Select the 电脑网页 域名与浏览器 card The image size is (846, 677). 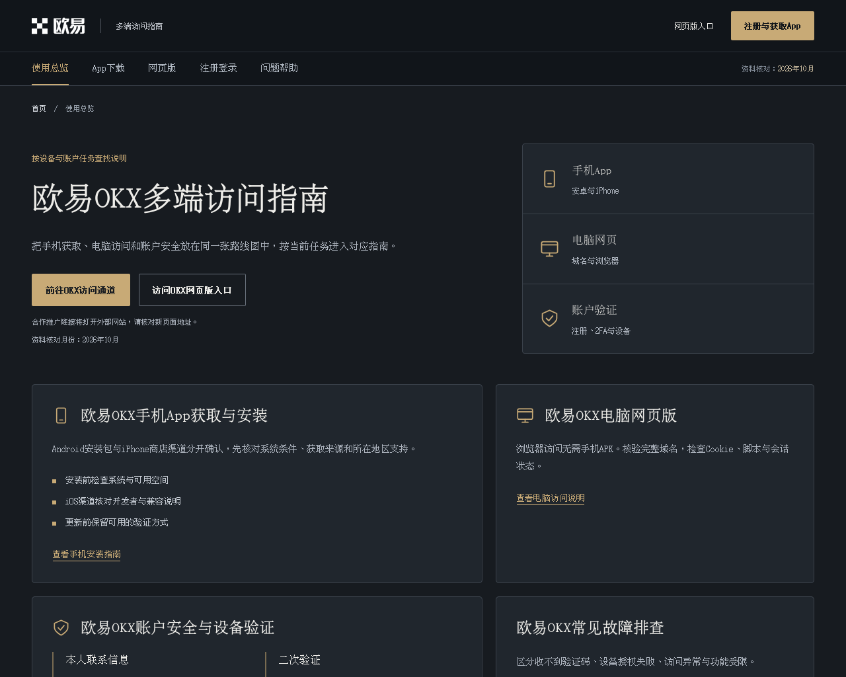[x=668, y=249]
